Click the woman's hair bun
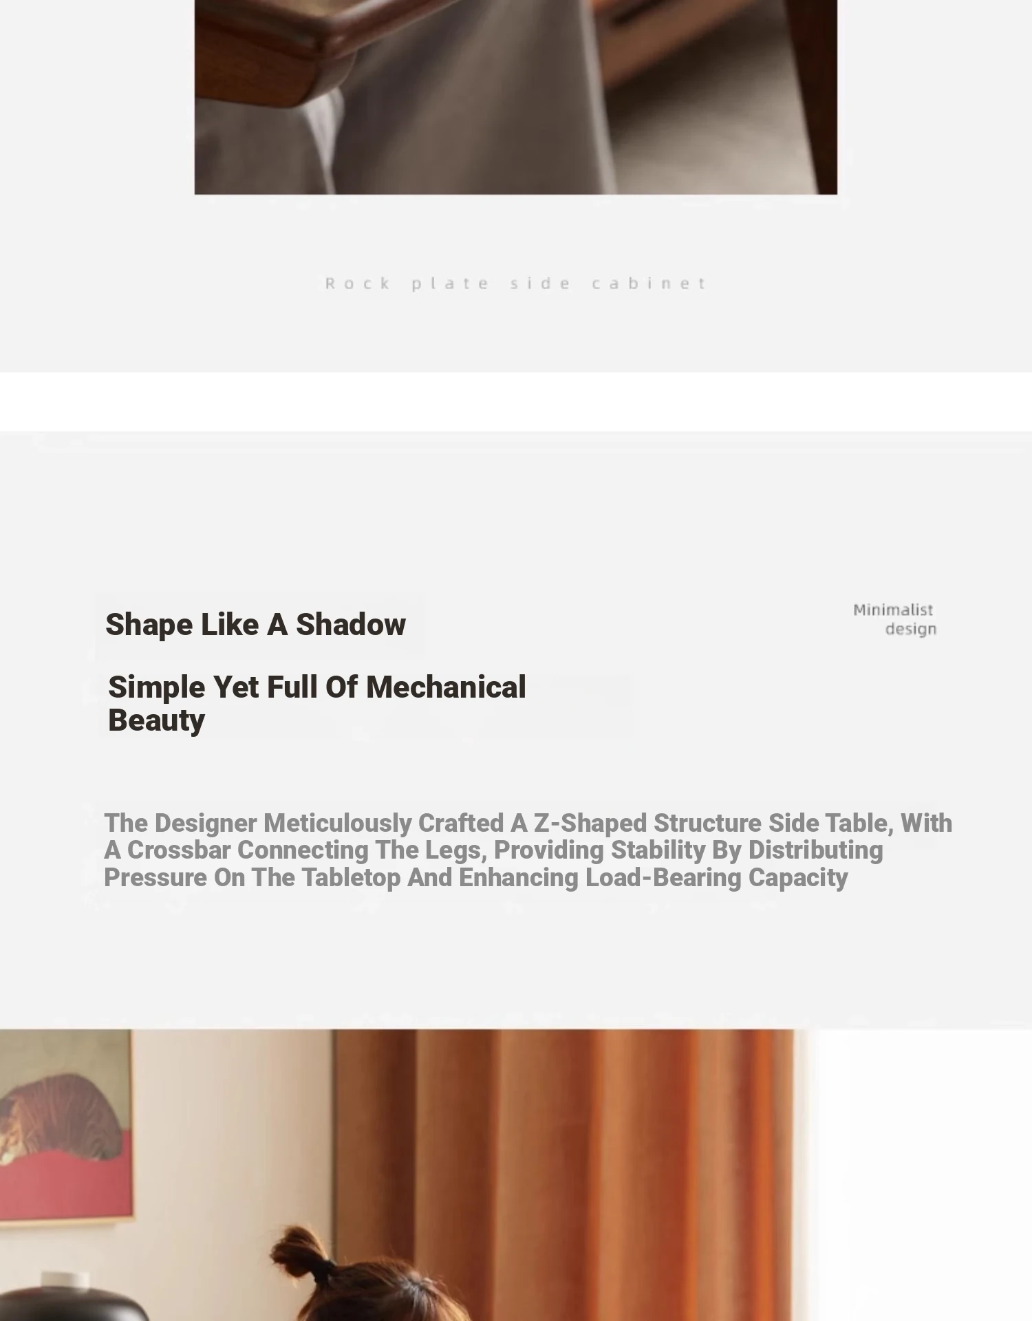This screenshot has width=1032, height=1321. (303, 1249)
